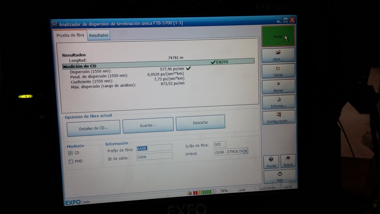This screenshot has height=214, width=380.
Task: Delete measurement with Borrar X icon
Action: [278, 84]
